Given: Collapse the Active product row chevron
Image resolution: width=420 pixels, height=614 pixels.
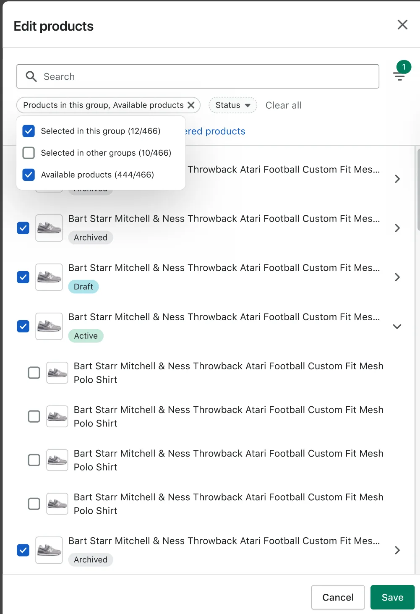Looking at the screenshot, I should coord(397,326).
